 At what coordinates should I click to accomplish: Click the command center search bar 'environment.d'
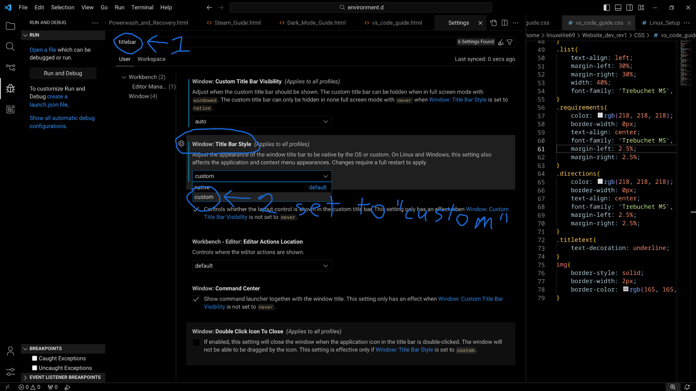(x=361, y=7)
